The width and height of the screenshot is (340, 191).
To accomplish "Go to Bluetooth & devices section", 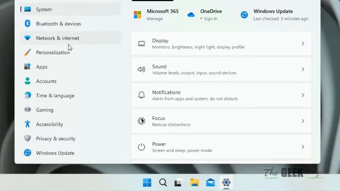I will pyautogui.click(x=70, y=23).
